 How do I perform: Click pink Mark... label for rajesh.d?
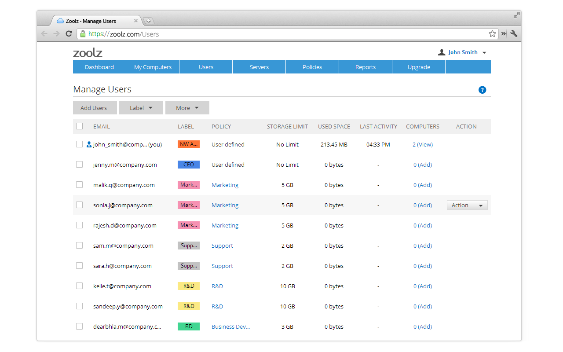tap(189, 225)
